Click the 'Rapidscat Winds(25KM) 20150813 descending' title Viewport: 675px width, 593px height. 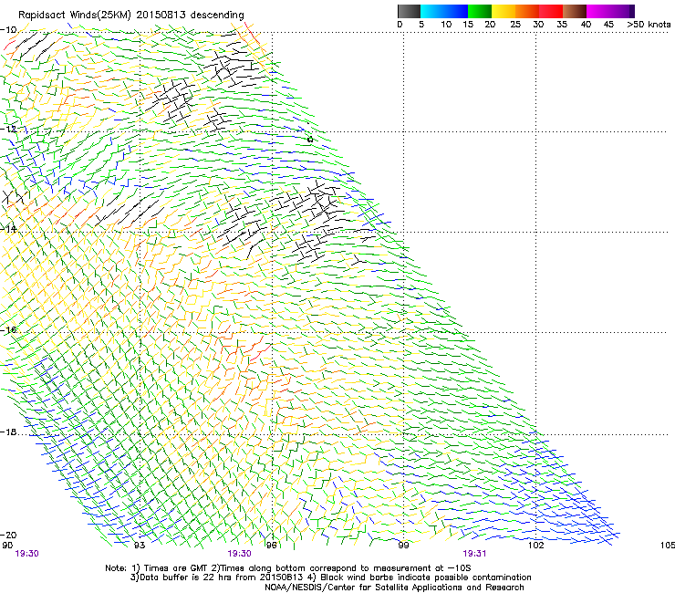130,16
